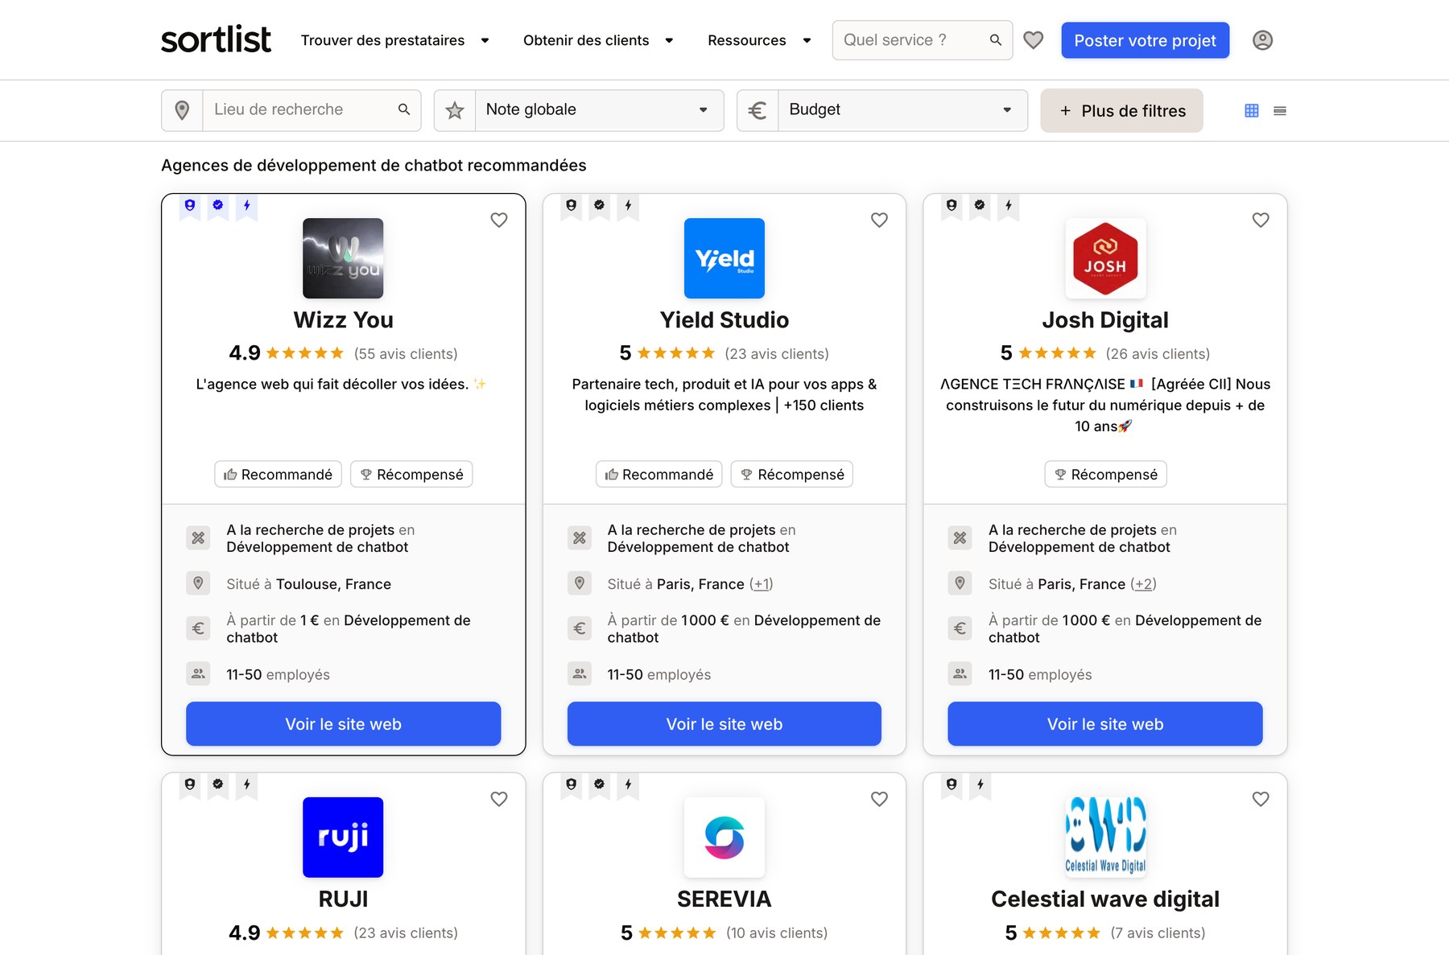Click RUJI shield badge icon
Viewport: 1449px width, 955px height.
[x=190, y=785]
